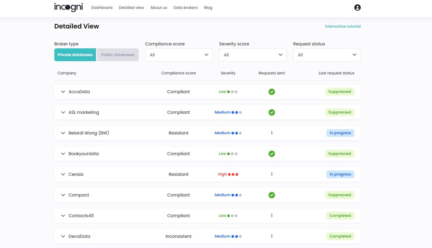Expand the AccuData row chevron

click(x=63, y=92)
